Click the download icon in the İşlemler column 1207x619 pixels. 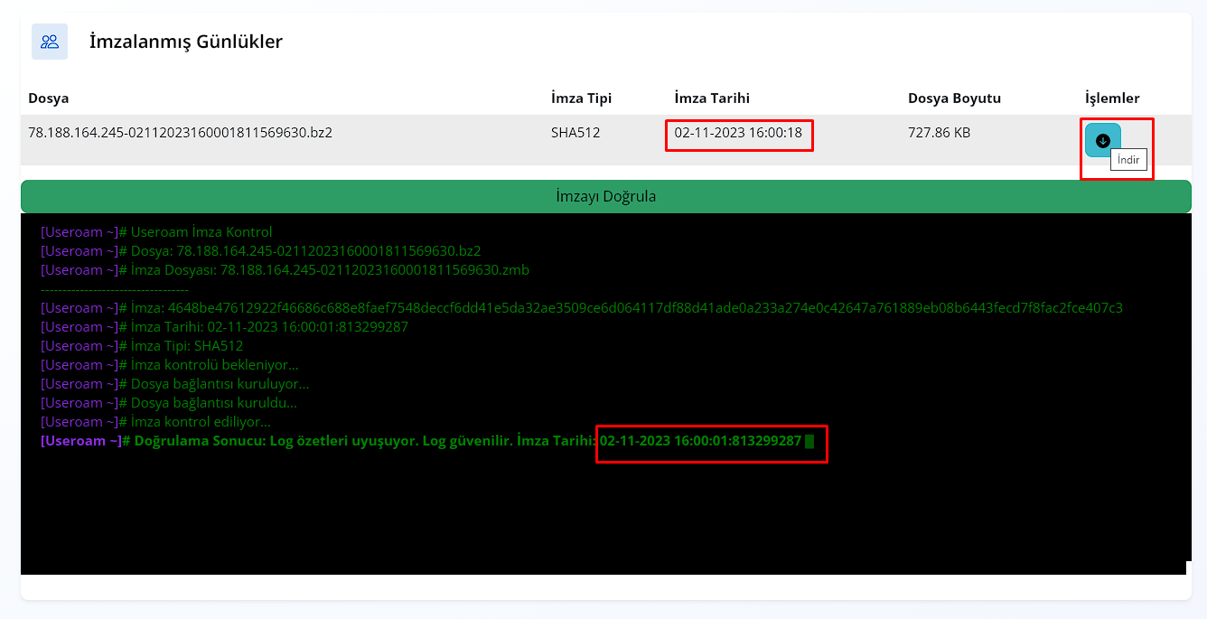tap(1102, 140)
